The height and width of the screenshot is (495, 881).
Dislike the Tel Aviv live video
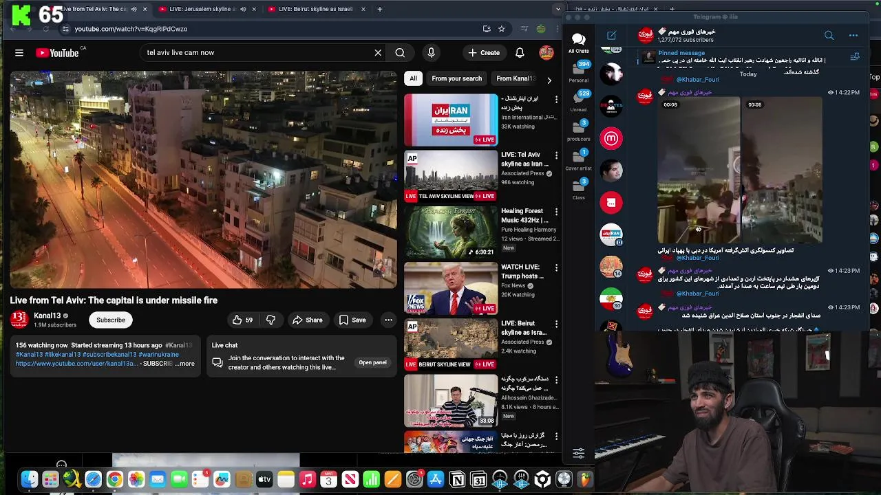point(271,320)
